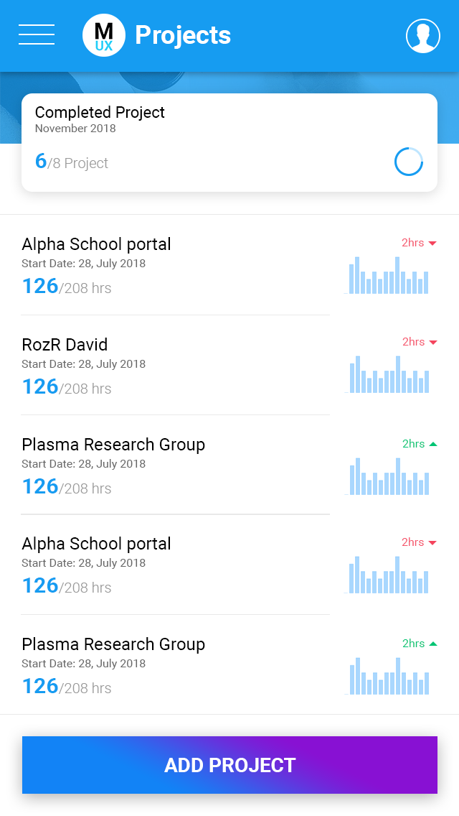The image size is (459, 816).
Task: Open the Completed Project summary card
Action: [229, 142]
